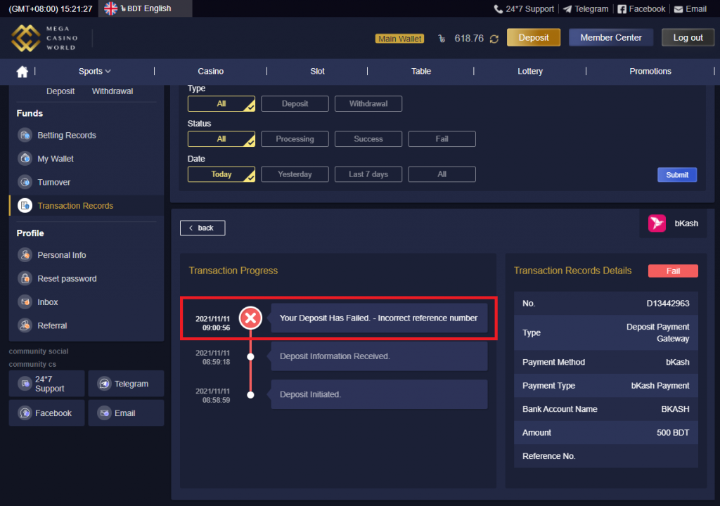Refresh the wallet balance
The height and width of the screenshot is (506, 720).
tap(494, 39)
